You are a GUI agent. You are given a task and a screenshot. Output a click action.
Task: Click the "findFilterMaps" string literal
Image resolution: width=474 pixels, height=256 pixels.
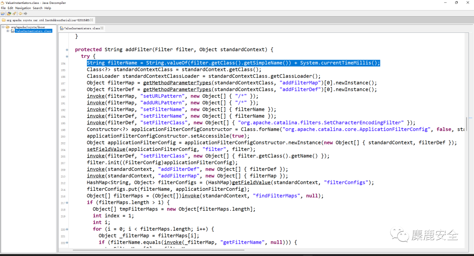(x=276, y=196)
